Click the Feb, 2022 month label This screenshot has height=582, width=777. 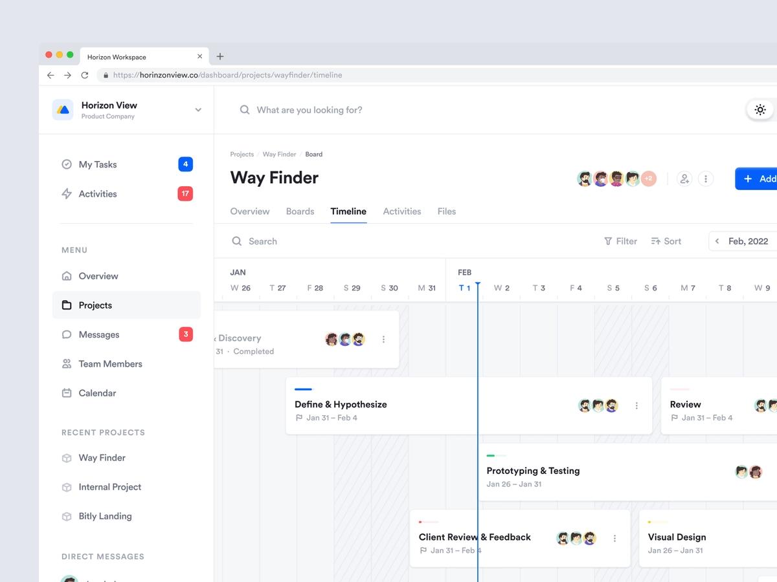tap(748, 241)
